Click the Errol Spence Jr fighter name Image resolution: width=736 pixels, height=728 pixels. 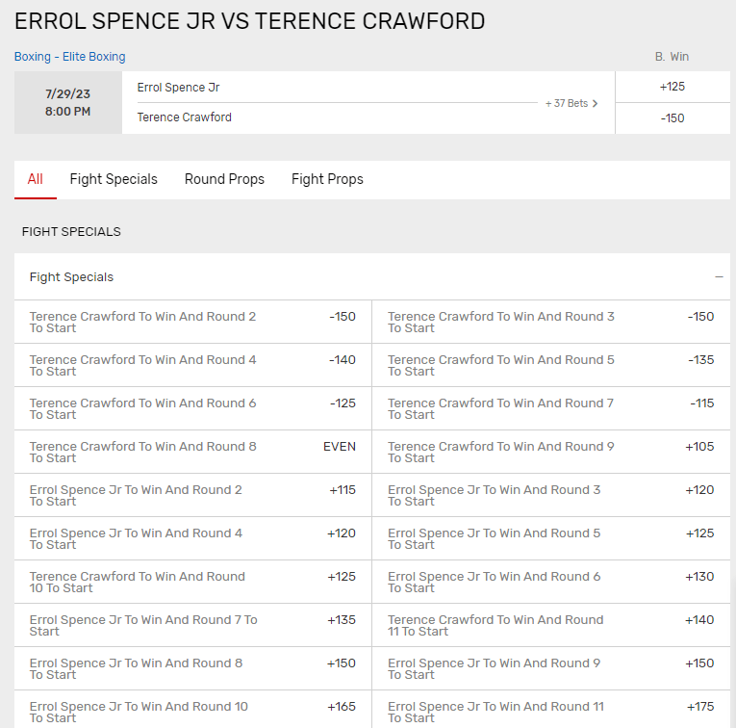pyautogui.click(x=178, y=88)
